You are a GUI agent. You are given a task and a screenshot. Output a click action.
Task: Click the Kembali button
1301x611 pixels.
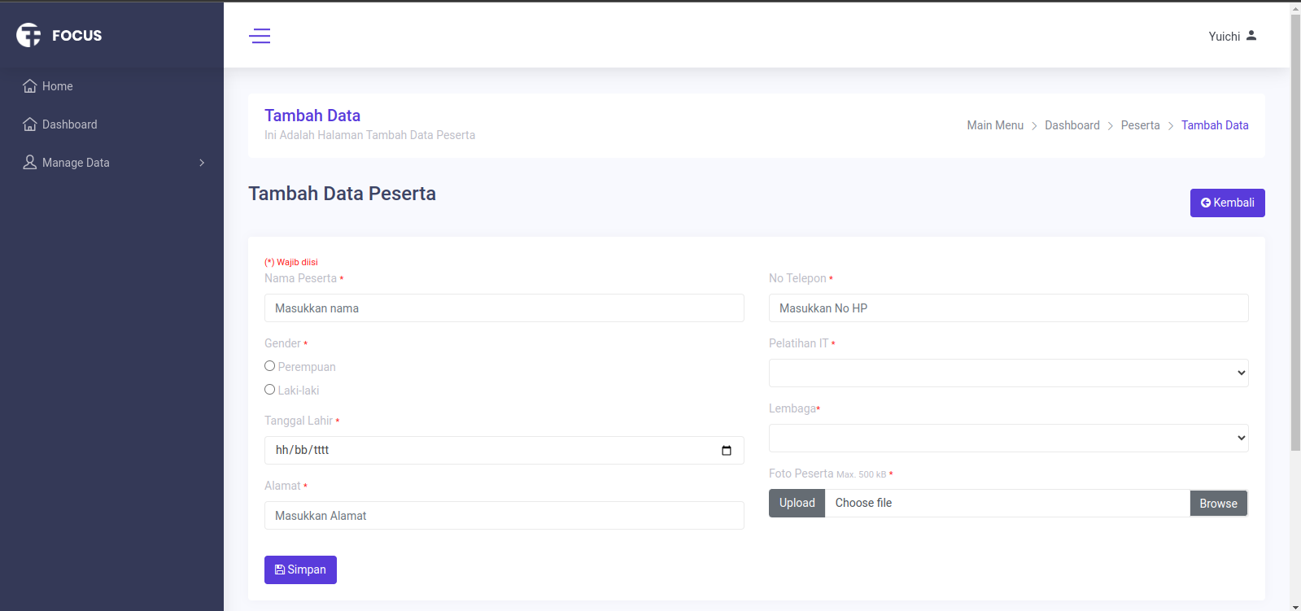tap(1227, 203)
